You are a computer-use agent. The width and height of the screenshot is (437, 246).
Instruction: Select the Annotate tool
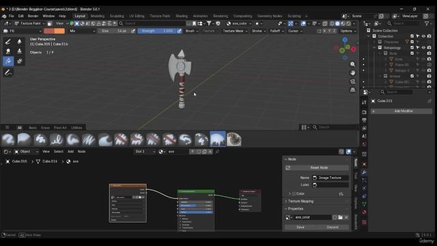coord(8,72)
